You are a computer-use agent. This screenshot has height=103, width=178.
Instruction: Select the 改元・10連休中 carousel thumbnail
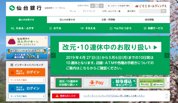click(x=68, y=83)
